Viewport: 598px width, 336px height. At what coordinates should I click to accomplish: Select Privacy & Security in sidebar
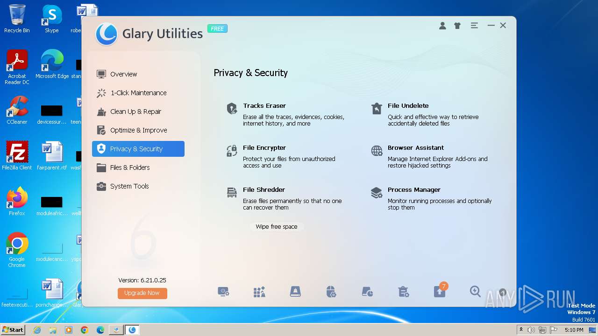(x=138, y=149)
